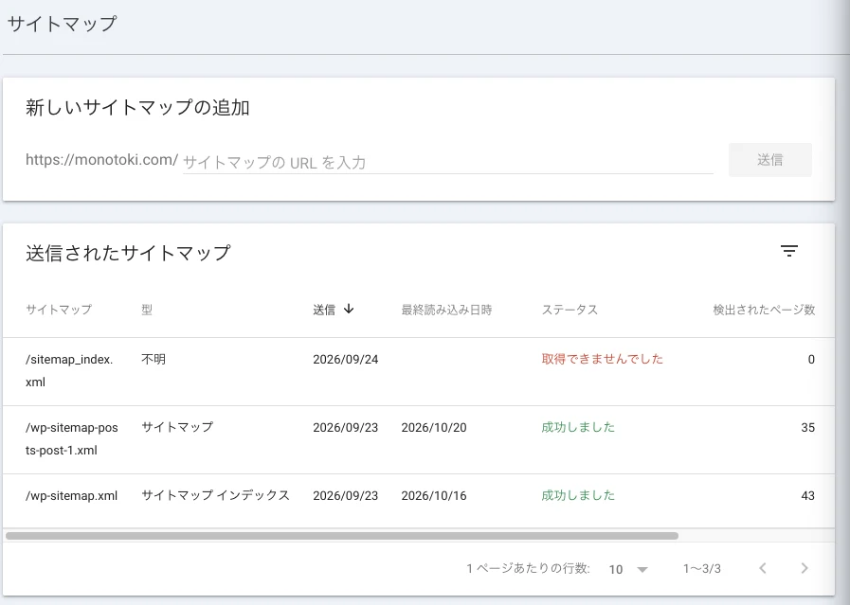Open rows-per-page dropdown showing 10

tap(628, 569)
